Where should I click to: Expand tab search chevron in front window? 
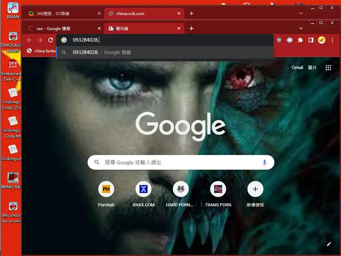pyautogui.click(x=301, y=29)
